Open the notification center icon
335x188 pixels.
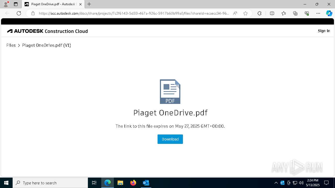(326, 183)
